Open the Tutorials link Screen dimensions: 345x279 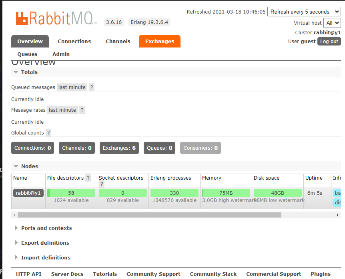click(105, 274)
